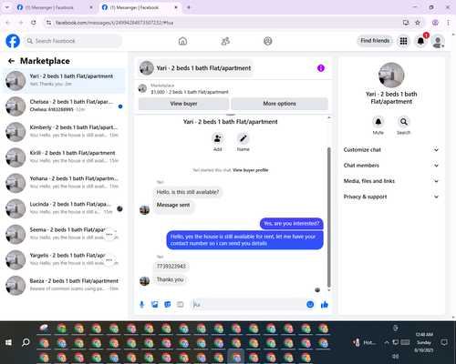This screenshot has width=456, height=364.
Task: Attach a photo or file icon
Action: tap(155, 305)
